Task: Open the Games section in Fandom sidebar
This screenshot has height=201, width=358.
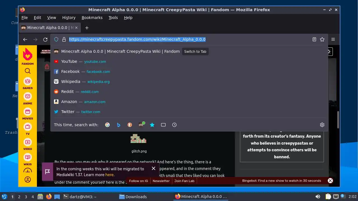Action: tap(28, 83)
